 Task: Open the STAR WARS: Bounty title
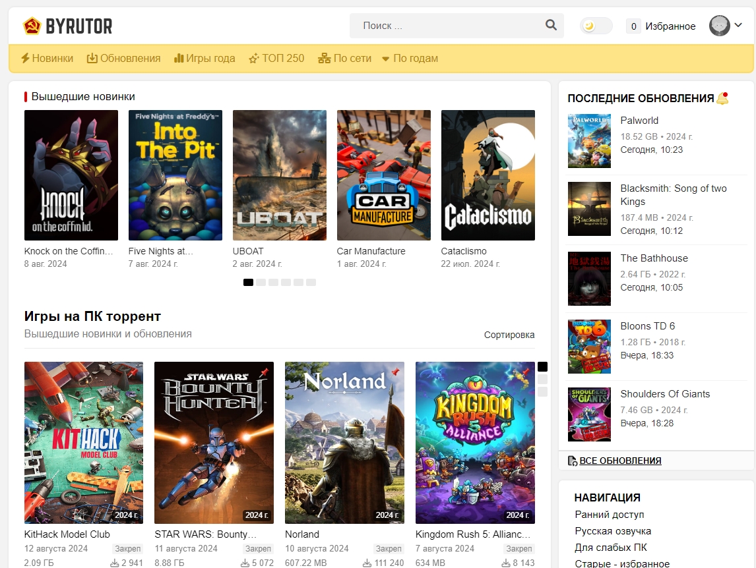[x=205, y=534]
